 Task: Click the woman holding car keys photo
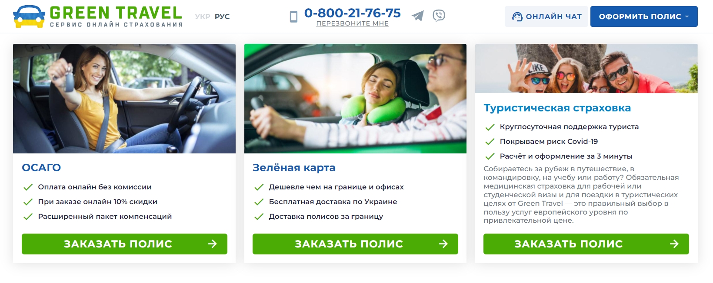(124, 98)
